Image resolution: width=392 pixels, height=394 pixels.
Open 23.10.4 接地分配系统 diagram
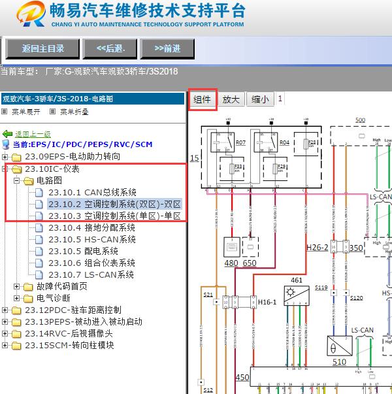(91, 228)
